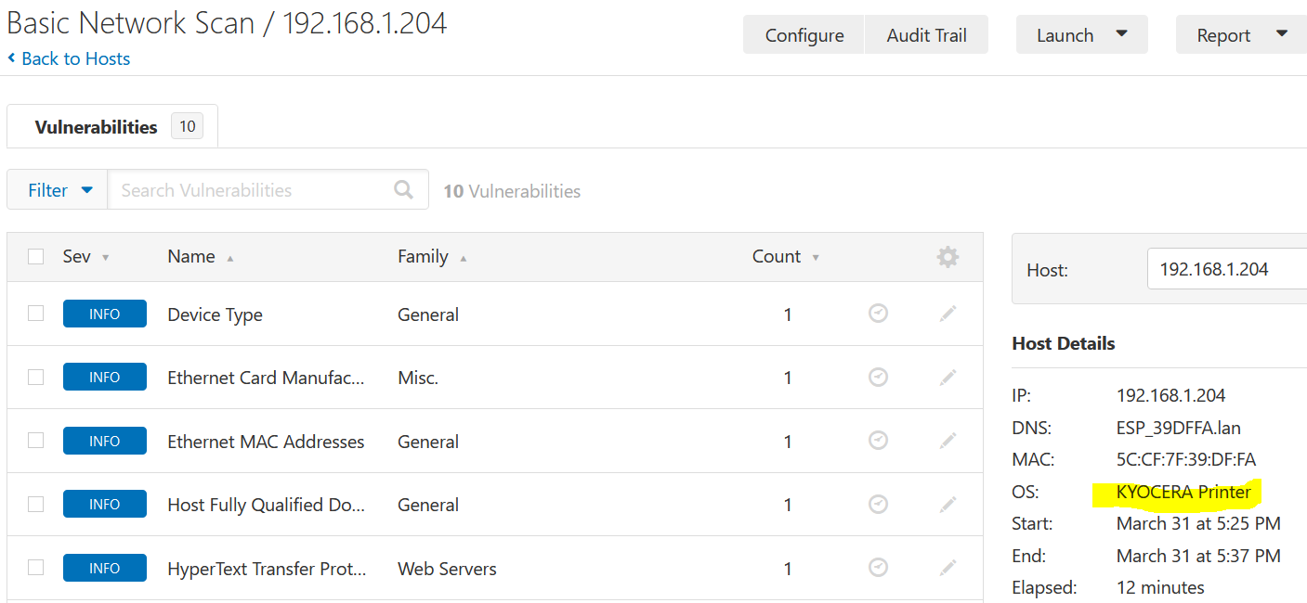Screen dimensions: 1307x603
Task: Click the pencil icon on the HyperText Transfer Protocol row
Action: (948, 568)
